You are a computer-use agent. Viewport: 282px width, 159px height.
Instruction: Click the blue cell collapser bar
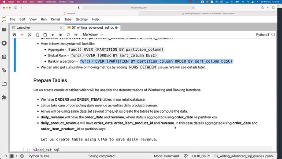[x=15, y=55]
